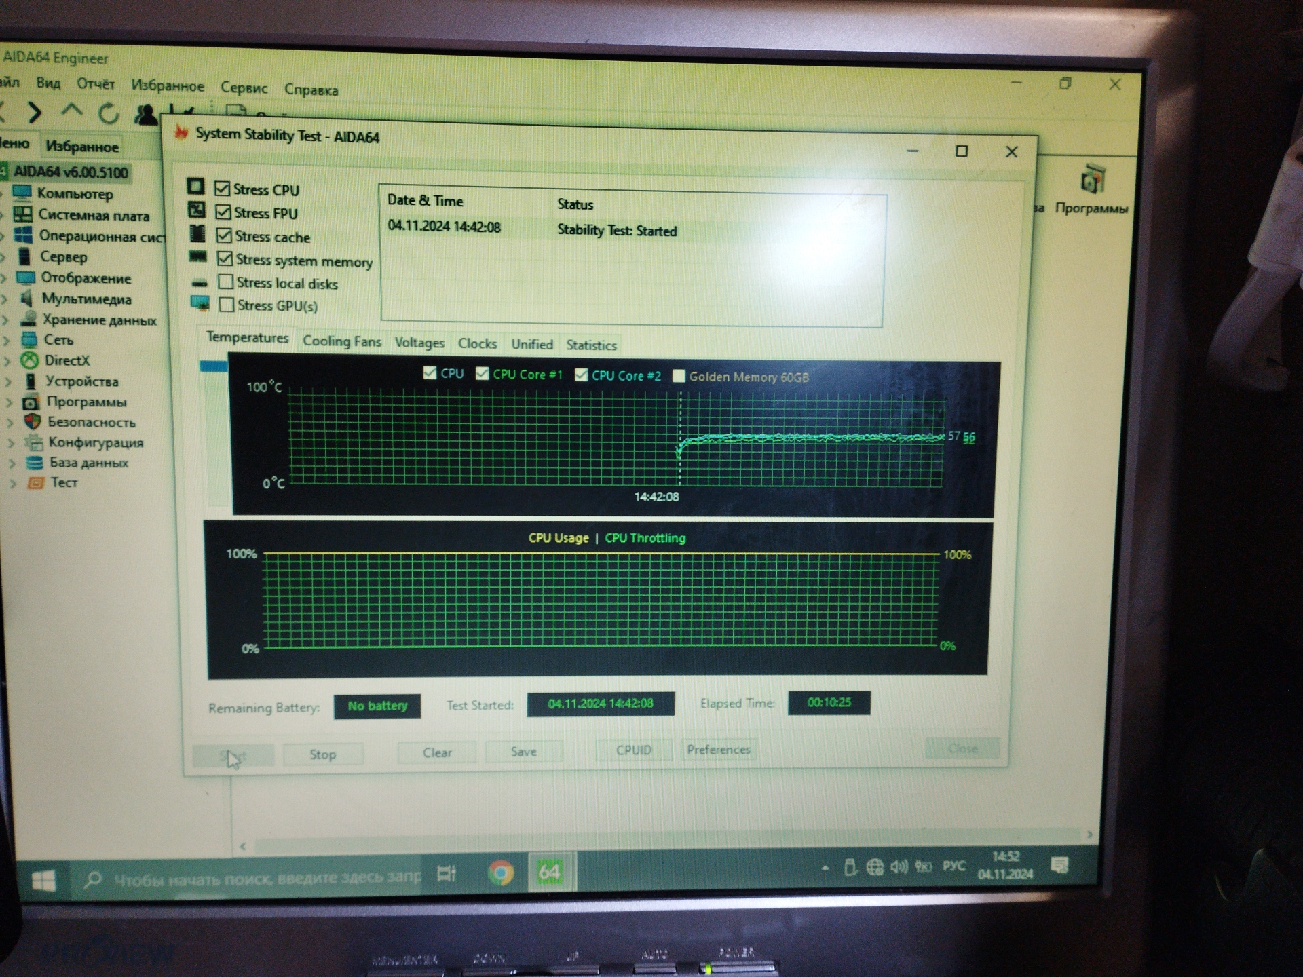Viewport: 1303px width, 977px height.
Task: Click the Clear button
Action: [437, 752]
